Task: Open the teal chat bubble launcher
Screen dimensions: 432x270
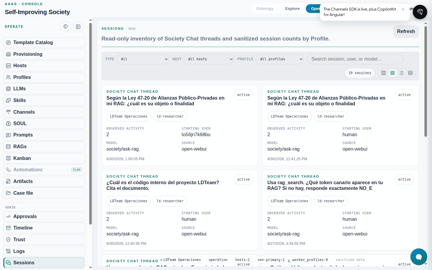Action: [419, 257]
